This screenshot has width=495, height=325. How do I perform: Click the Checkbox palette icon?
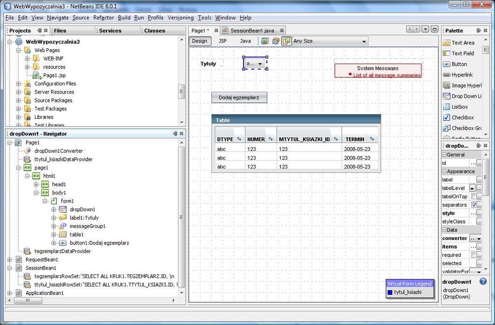click(446, 117)
